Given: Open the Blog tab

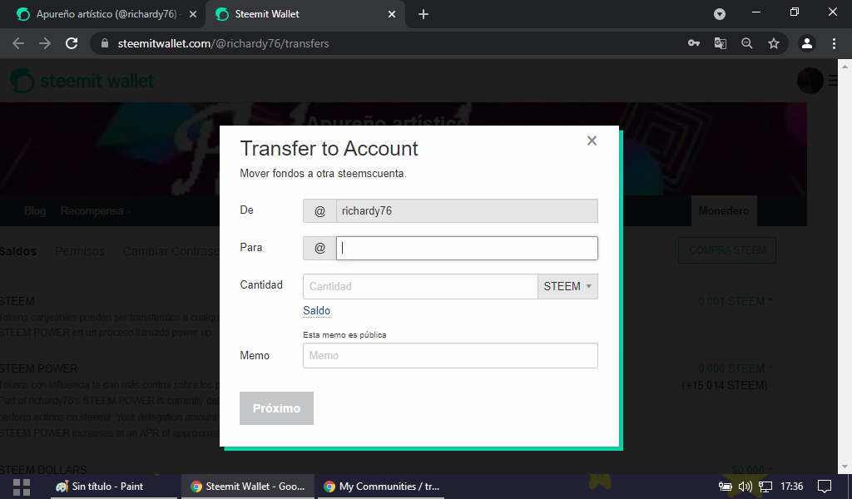Looking at the screenshot, I should [35, 210].
